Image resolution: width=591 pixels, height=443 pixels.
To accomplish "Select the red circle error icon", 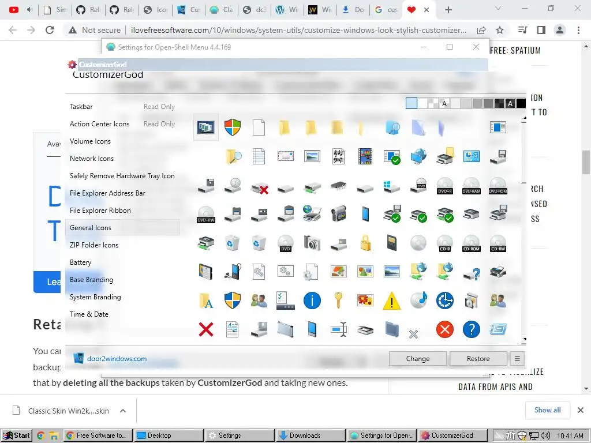I will (x=445, y=329).
